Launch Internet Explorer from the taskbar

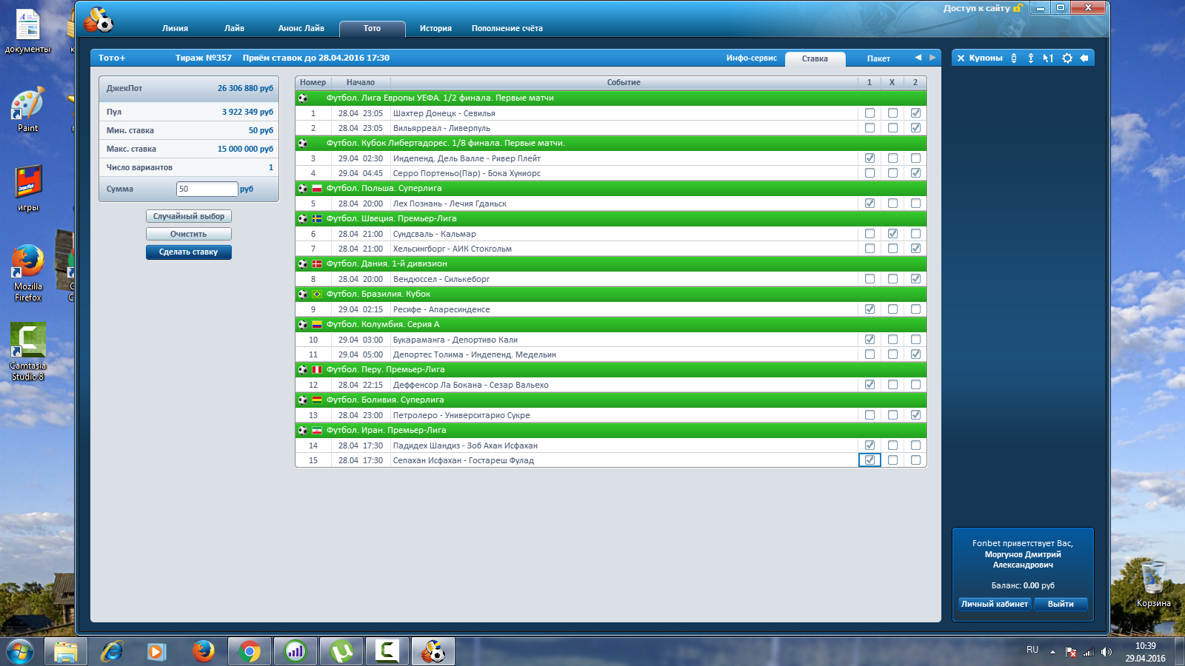pyautogui.click(x=112, y=651)
